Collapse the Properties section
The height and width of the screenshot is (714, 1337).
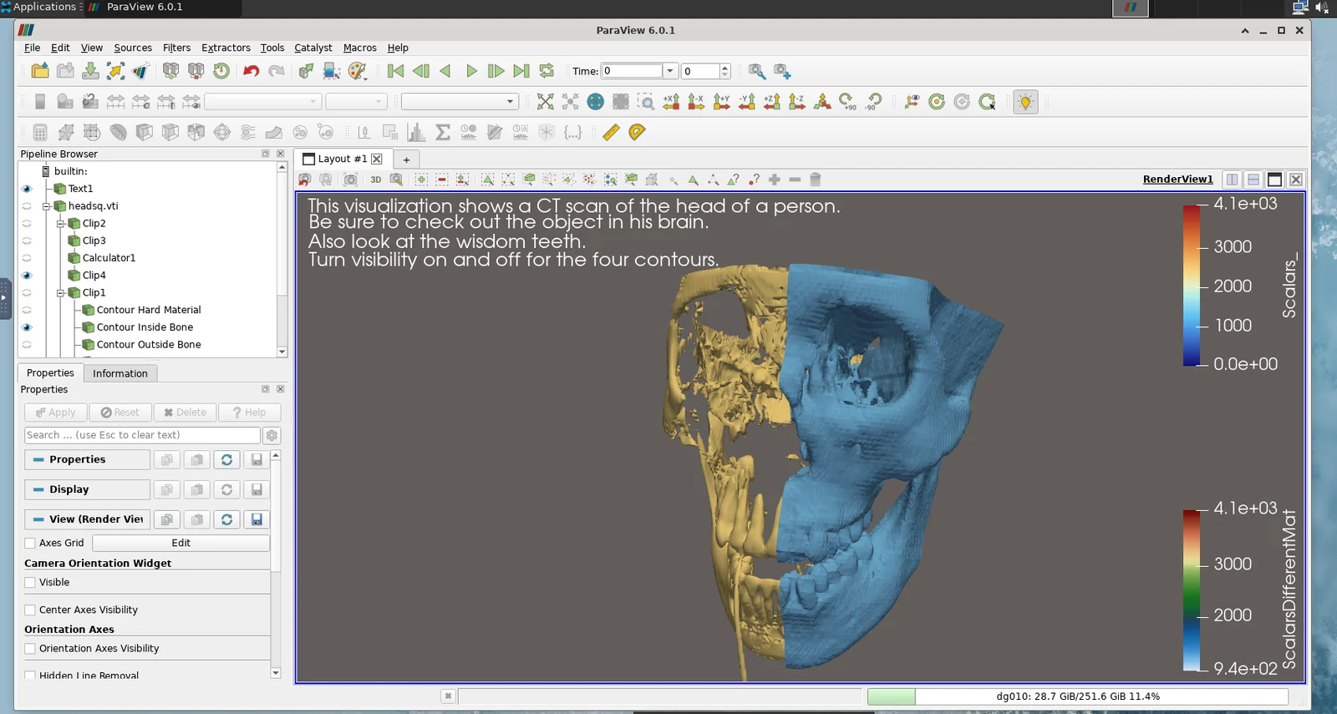[87, 460]
